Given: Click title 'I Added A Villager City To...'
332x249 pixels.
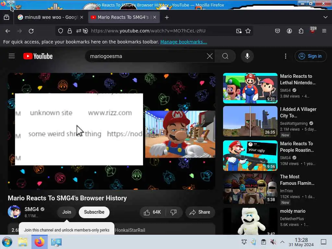Looking at the screenshot, I should click(298, 113).
